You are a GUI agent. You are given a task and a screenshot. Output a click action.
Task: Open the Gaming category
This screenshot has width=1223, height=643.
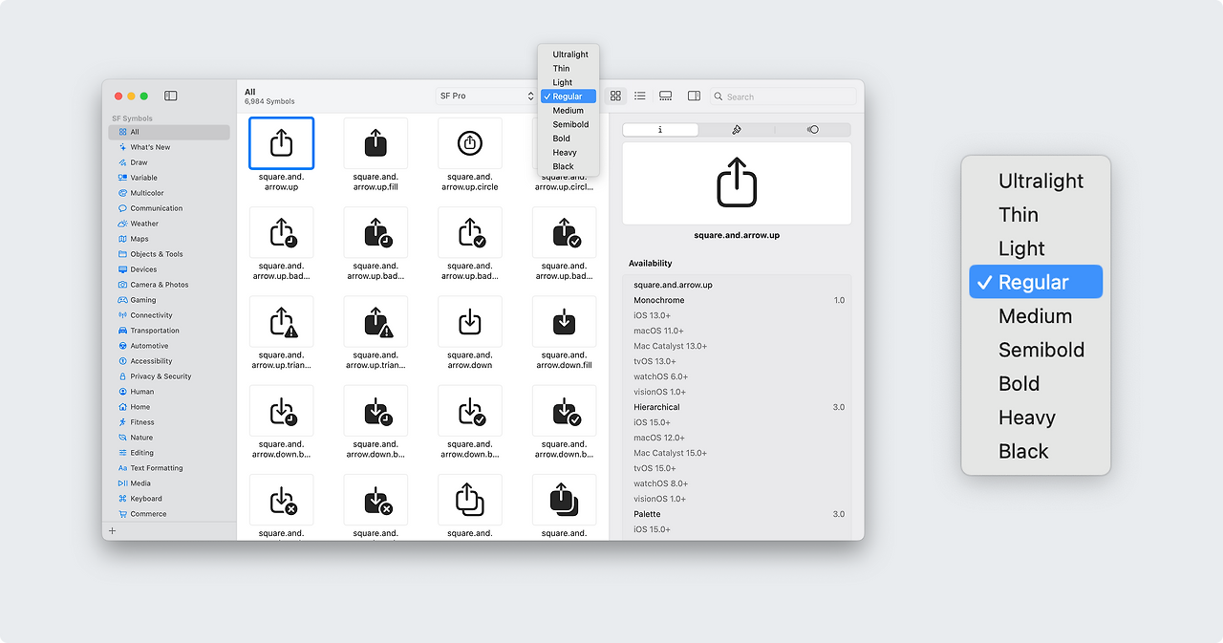tap(169, 300)
